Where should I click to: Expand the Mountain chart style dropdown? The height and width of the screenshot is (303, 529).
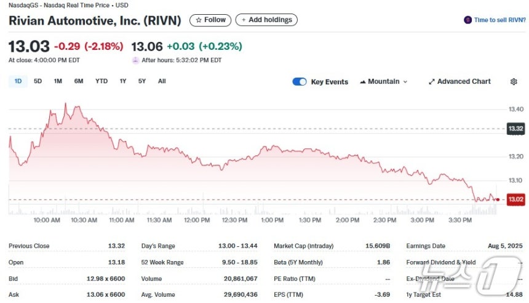tap(384, 82)
